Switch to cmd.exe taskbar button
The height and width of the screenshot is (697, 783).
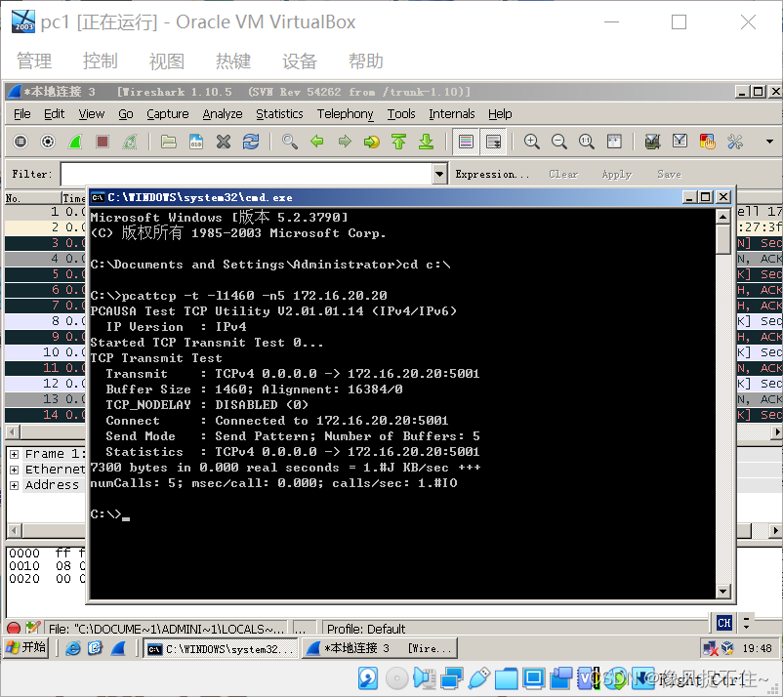pos(221,648)
